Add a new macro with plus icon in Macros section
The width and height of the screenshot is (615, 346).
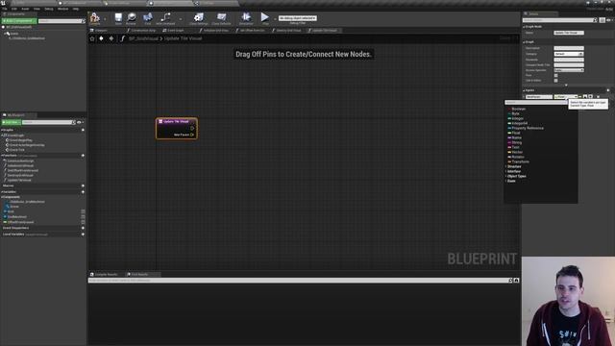tap(83, 185)
